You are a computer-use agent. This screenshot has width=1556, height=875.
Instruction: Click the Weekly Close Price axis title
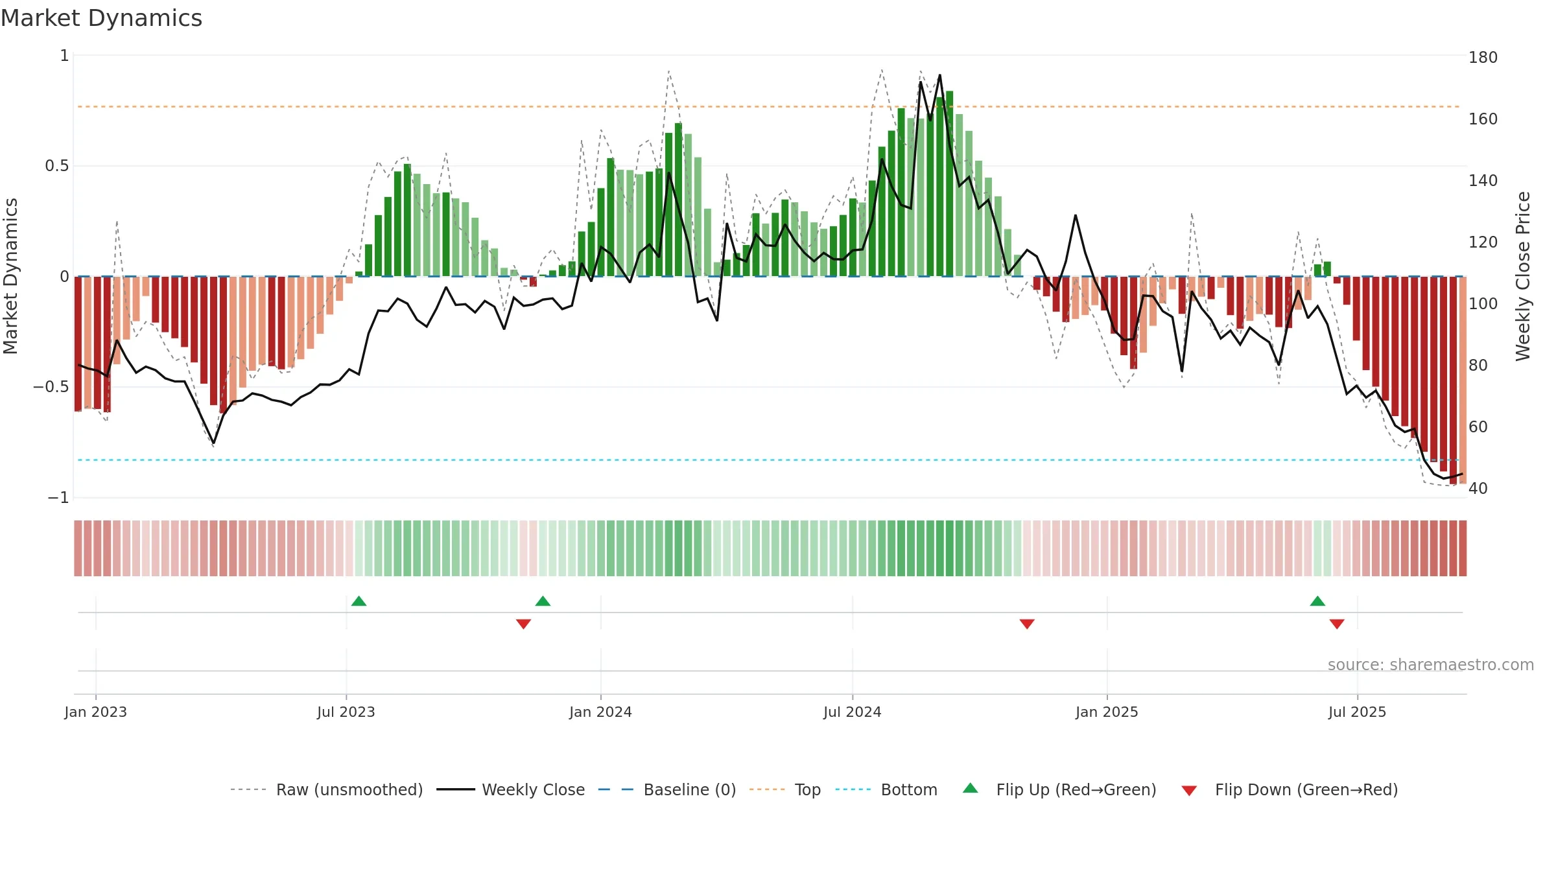[x=1523, y=276]
